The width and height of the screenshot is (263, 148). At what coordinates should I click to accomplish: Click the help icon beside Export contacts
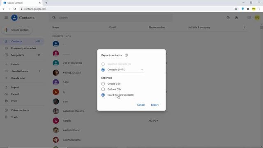point(126,55)
